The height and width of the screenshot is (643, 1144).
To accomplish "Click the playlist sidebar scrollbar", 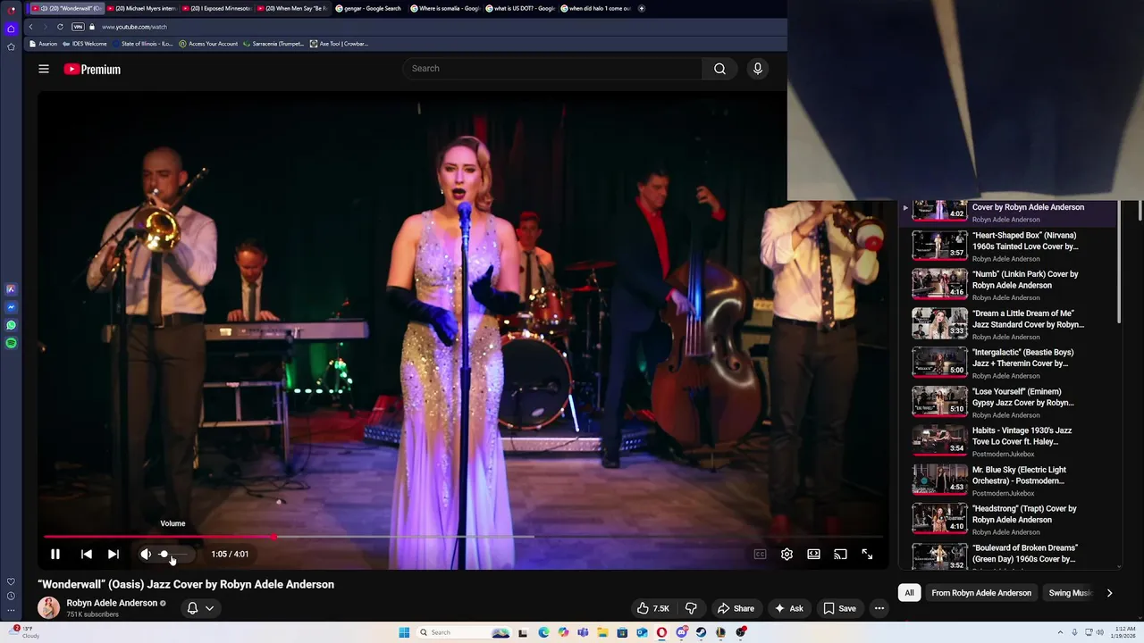I will coord(1119,263).
